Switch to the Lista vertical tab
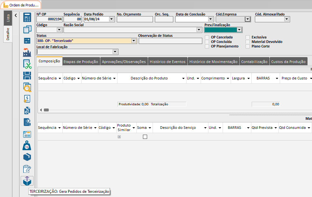The image size is (312, 197). (x=8, y=18)
